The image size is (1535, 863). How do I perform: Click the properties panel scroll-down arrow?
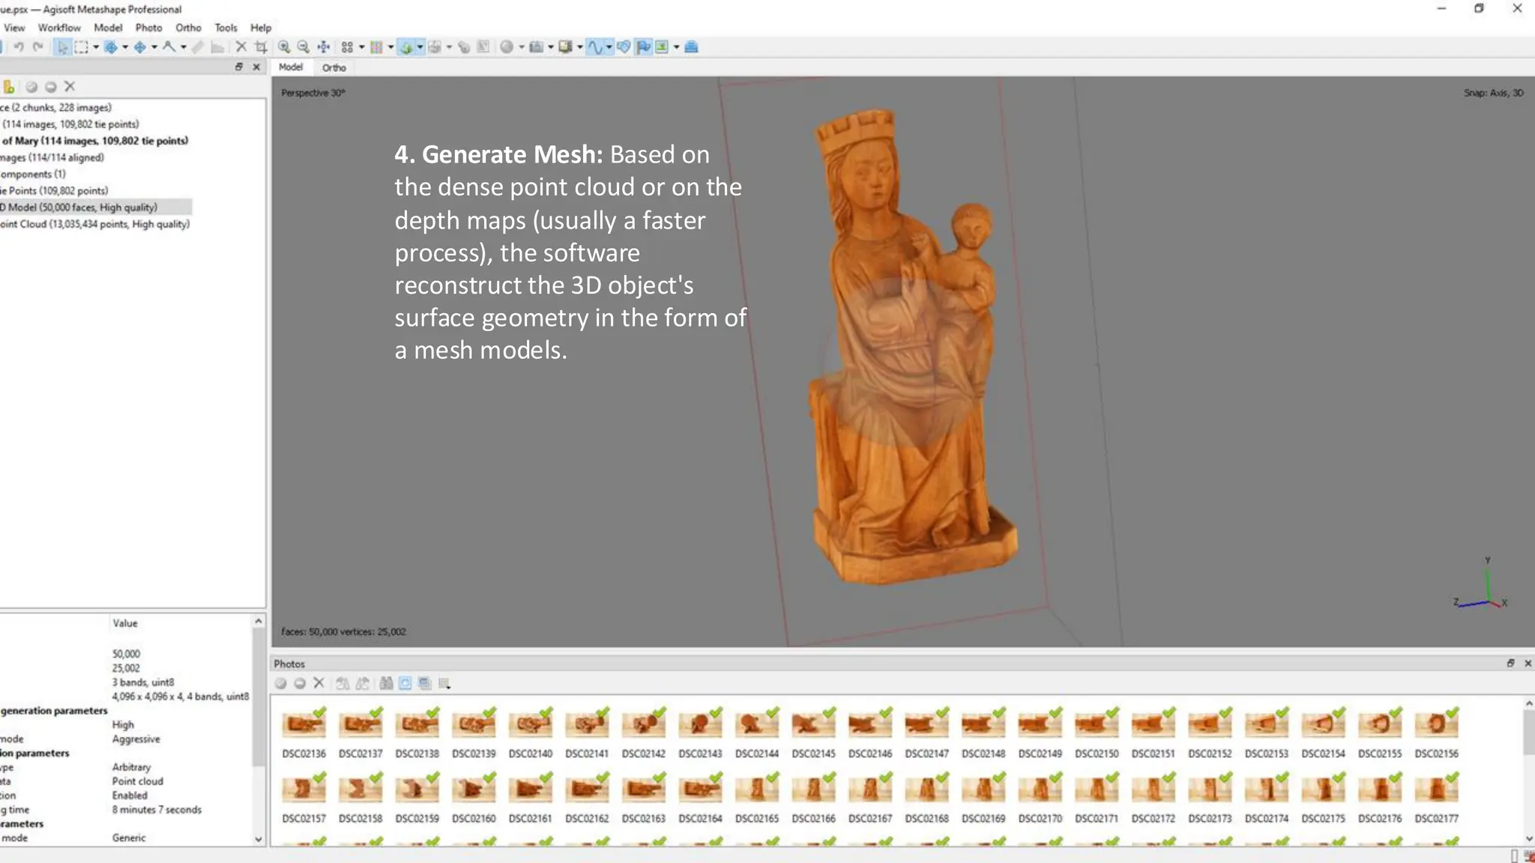click(259, 839)
